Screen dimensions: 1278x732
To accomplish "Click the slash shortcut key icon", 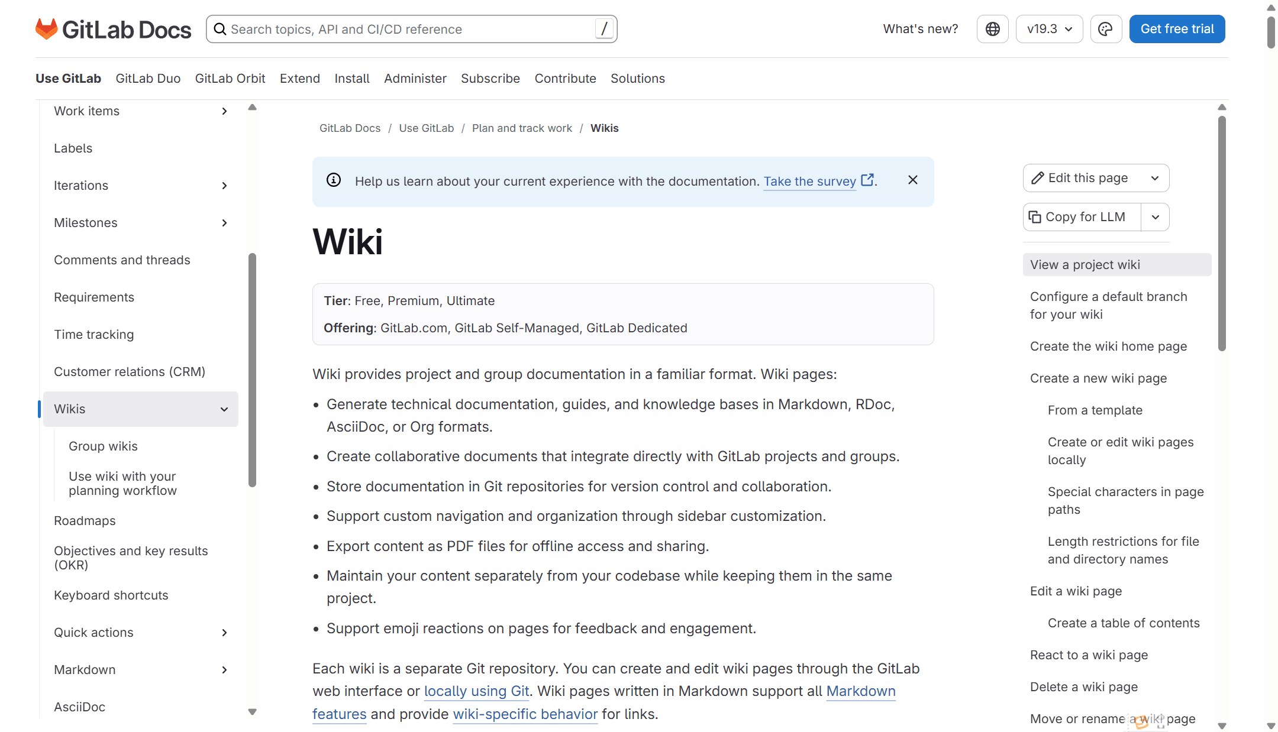I will tap(604, 29).
